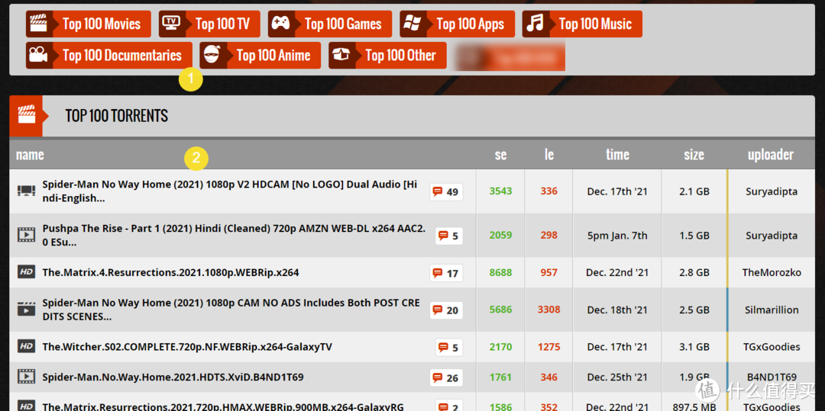Screen dimensions: 825x411
Task: Open the Top 100 Documentaries button
Action: pyautogui.click(x=109, y=56)
